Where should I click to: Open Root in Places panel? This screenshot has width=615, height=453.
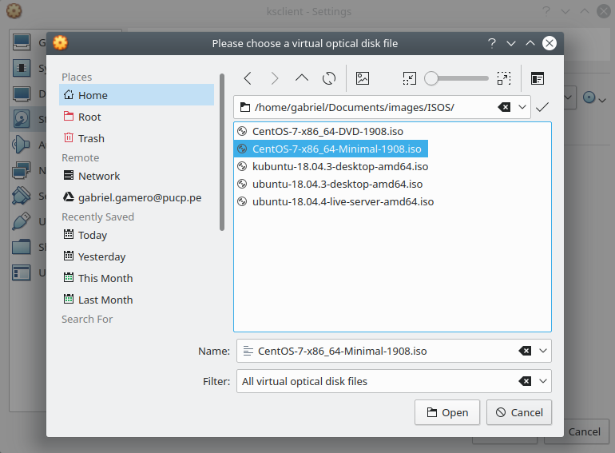(137, 117)
